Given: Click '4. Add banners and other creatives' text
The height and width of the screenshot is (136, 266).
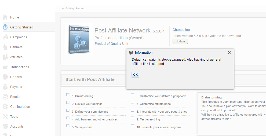Looking at the screenshot, I should (95, 119).
